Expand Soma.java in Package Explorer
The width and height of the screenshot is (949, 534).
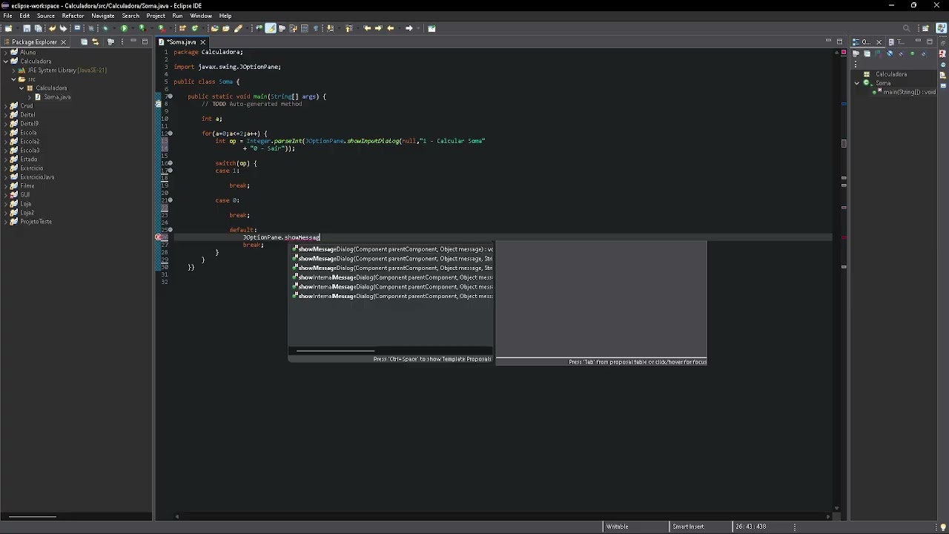point(29,97)
